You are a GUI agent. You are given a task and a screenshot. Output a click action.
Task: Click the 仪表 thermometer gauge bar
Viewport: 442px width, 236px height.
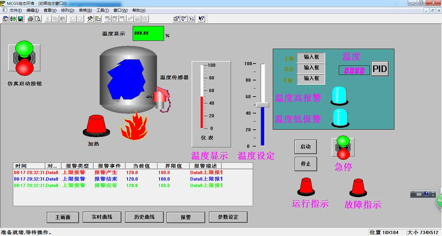[x=202, y=97]
